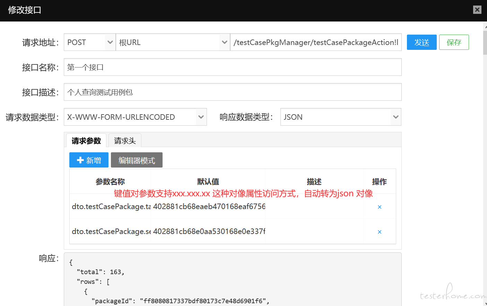Switch to the 请求参数 tab
487x306 pixels.
point(86,141)
